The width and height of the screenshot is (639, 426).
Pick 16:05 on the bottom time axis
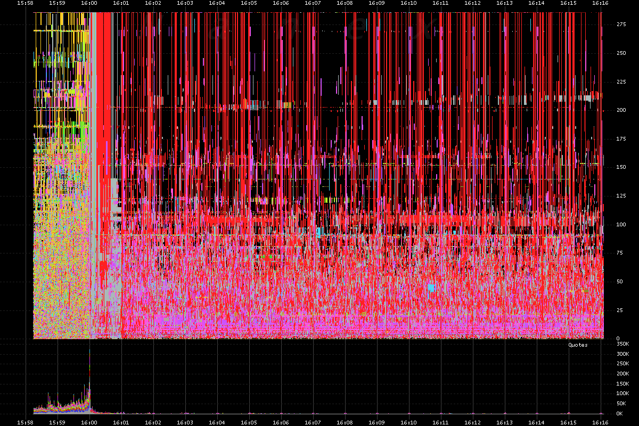249,422
